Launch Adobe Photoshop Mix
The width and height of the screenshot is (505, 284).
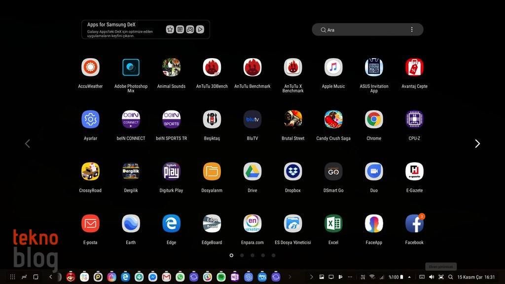coord(131,68)
